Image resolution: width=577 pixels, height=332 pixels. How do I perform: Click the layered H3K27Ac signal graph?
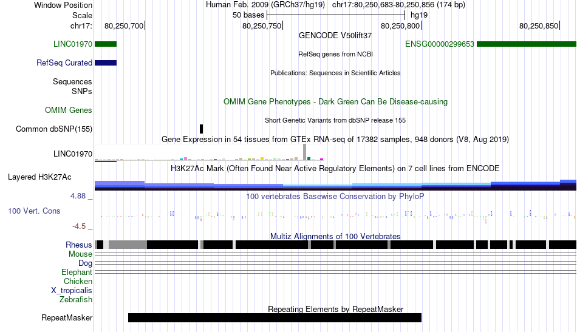[335, 185]
